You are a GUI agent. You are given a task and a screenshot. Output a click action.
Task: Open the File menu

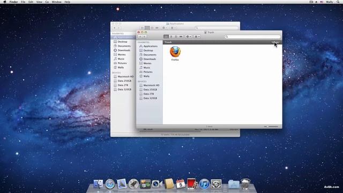23,2
